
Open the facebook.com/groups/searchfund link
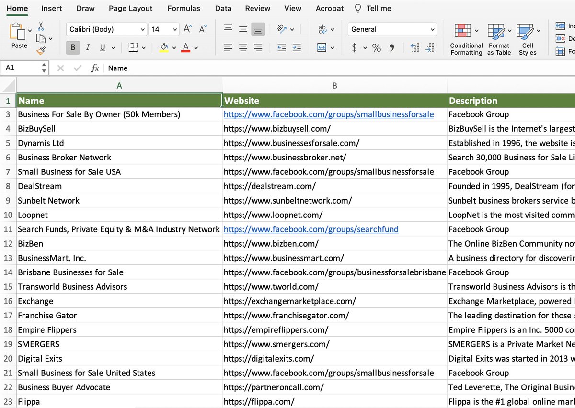tap(311, 229)
